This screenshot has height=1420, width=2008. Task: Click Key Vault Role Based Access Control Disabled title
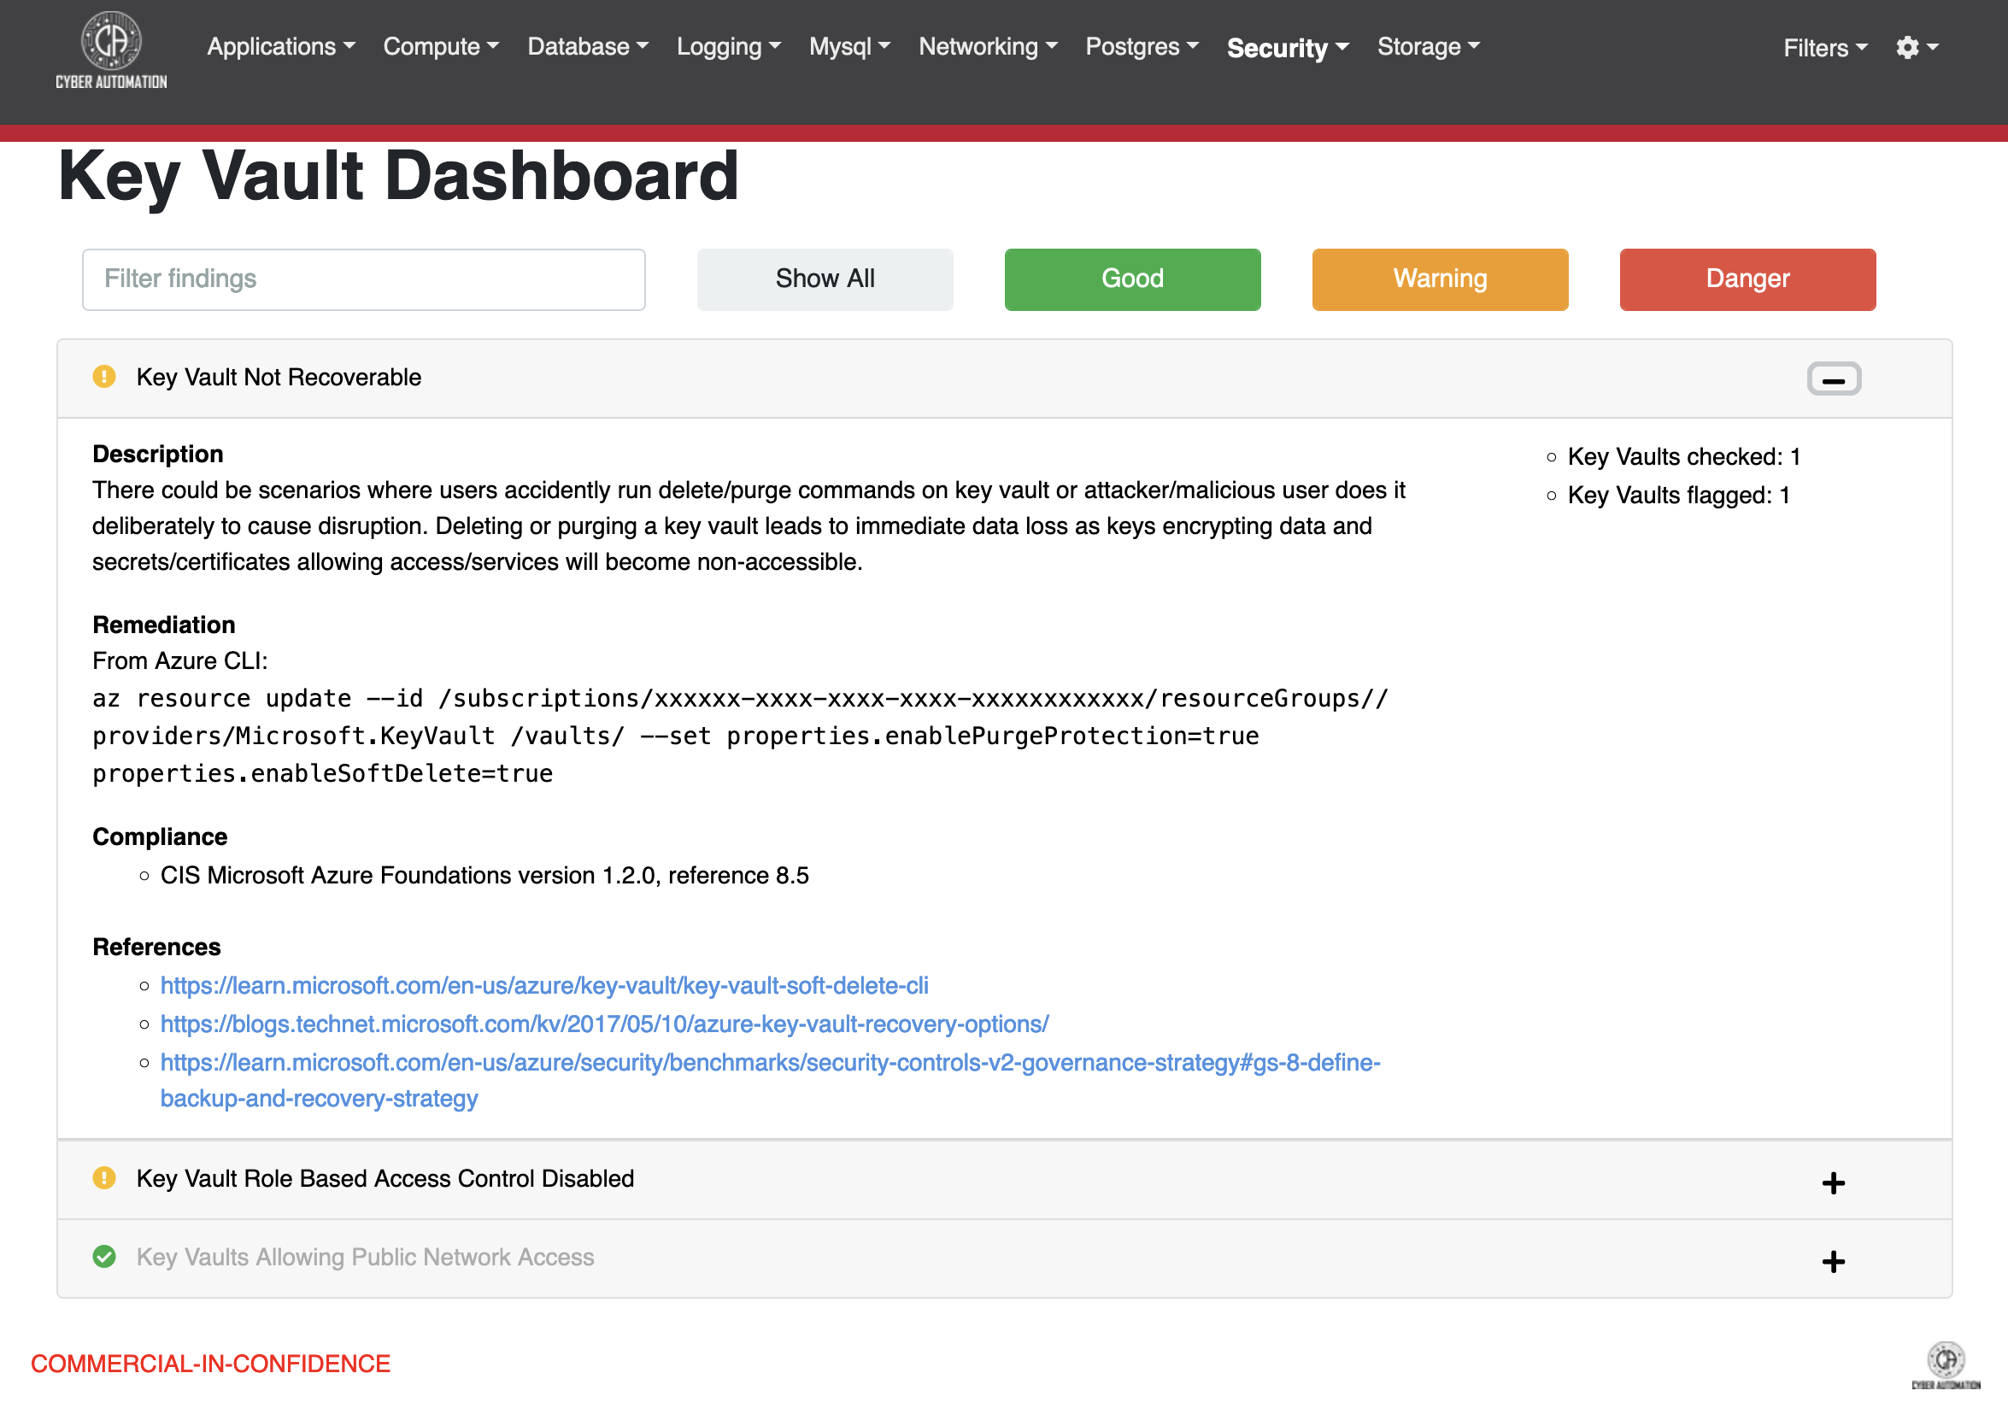385,1178
